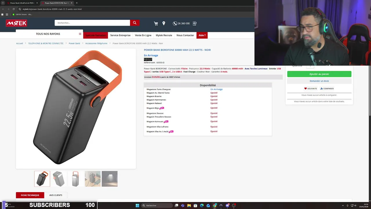Click the Megastore Tunis Charguia 'En Arrivage' status
The width and height of the screenshot is (371, 209).
click(217, 89)
